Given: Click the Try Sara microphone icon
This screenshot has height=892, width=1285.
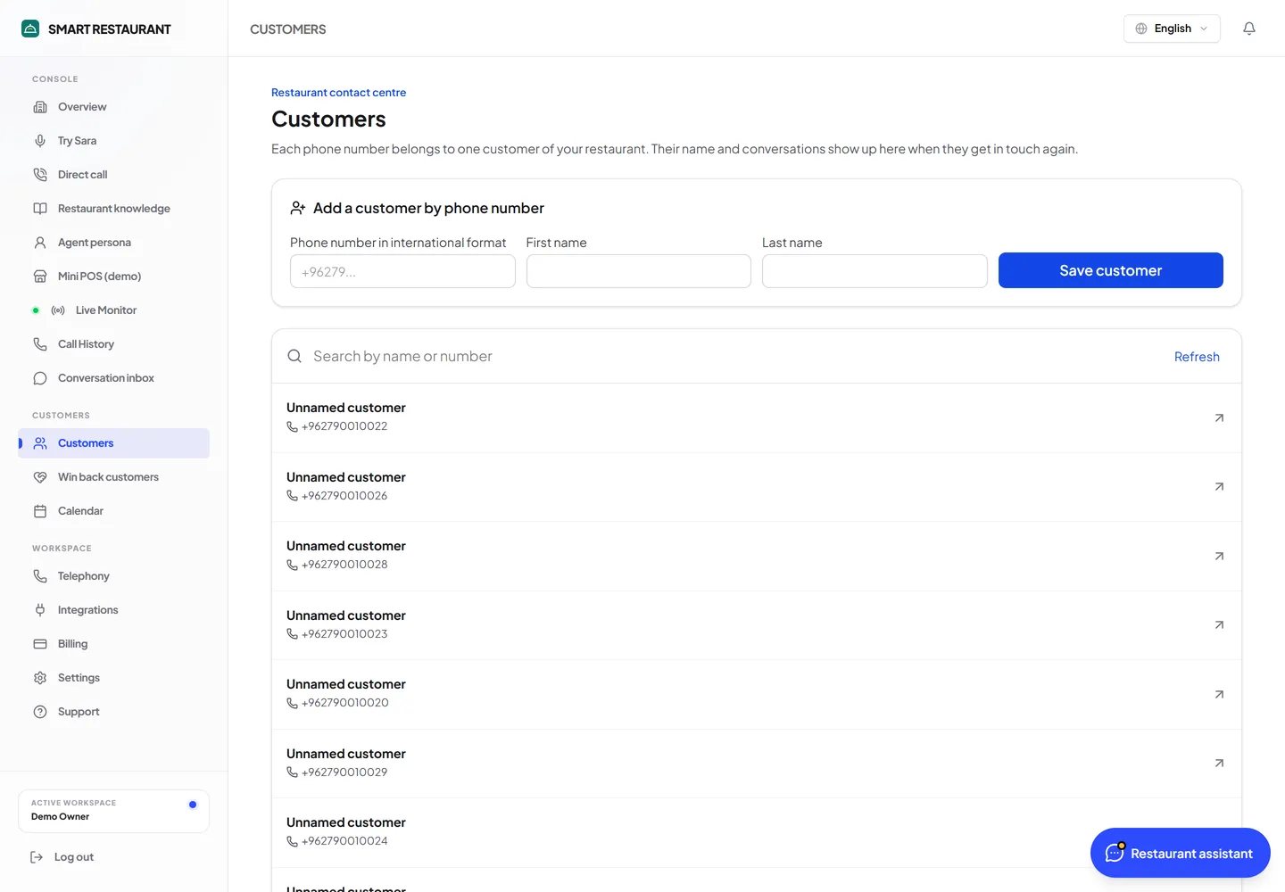Looking at the screenshot, I should [x=40, y=141].
